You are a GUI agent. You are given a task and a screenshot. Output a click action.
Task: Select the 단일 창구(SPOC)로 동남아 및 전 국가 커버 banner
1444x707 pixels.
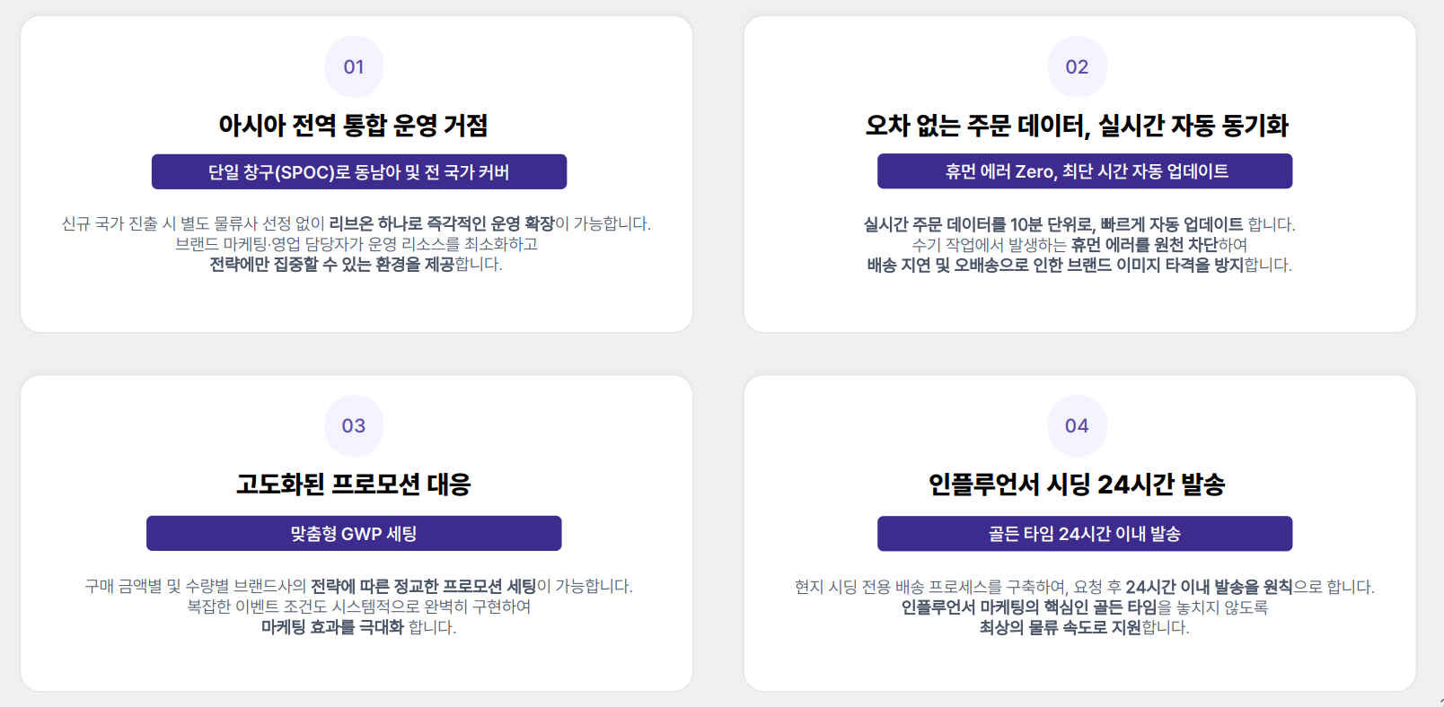coord(359,171)
